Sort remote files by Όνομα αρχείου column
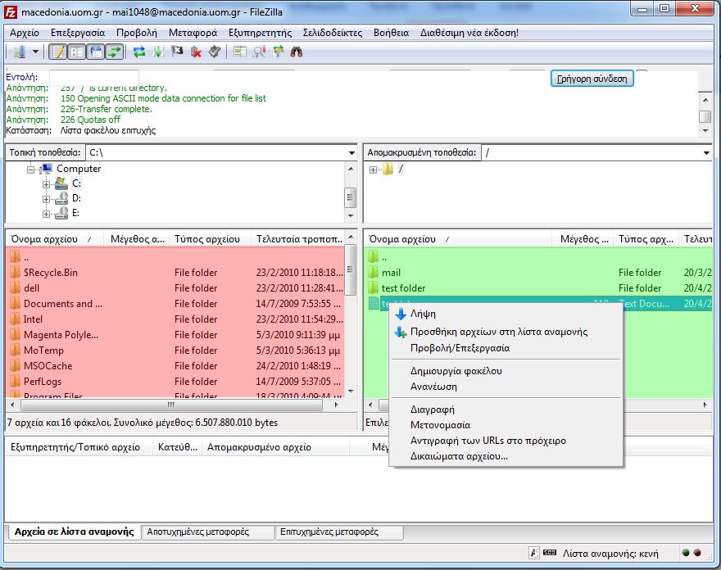This screenshot has width=721, height=570. 458,239
